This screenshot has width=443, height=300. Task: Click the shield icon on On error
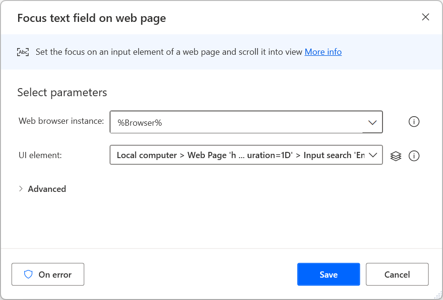point(29,274)
